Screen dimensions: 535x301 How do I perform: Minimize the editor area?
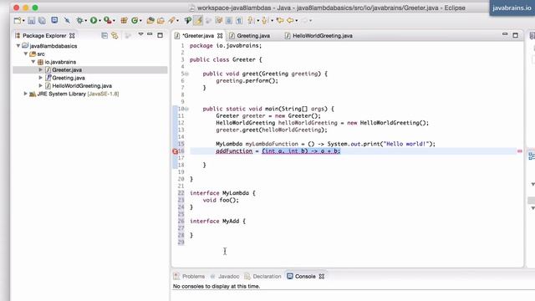coord(505,34)
